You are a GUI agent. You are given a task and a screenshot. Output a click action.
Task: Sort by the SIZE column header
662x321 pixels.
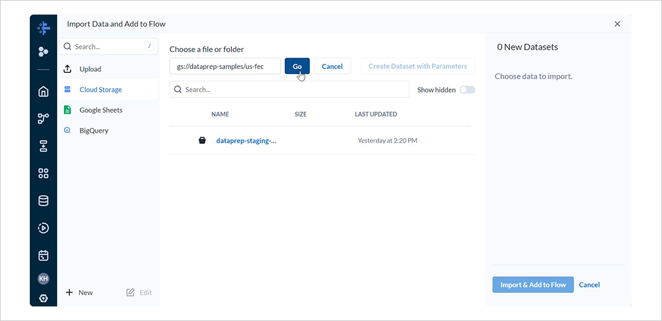pos(301,114)
